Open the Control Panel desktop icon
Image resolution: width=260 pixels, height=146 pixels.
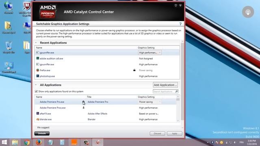9,67
